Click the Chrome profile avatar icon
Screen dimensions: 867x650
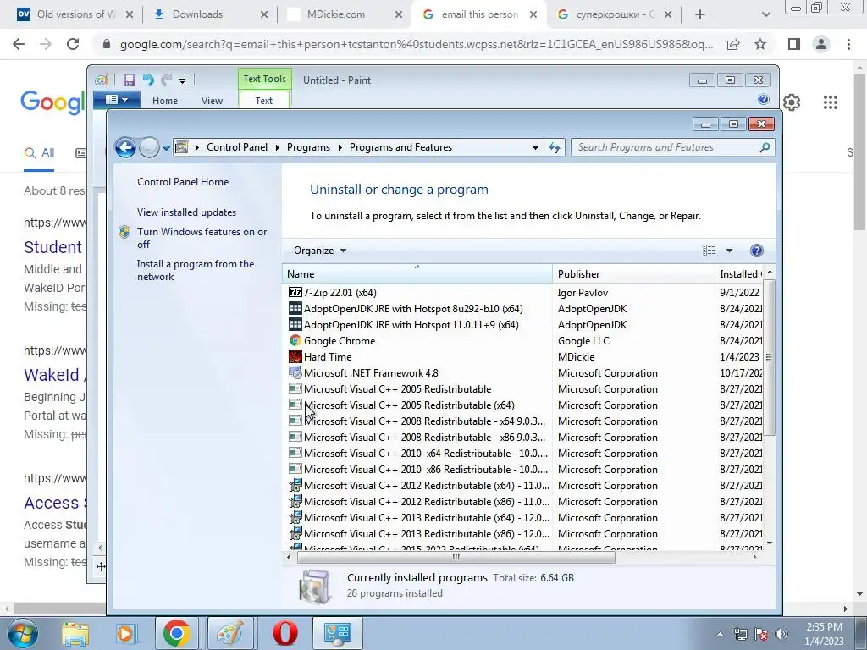(x=821, y=44)
